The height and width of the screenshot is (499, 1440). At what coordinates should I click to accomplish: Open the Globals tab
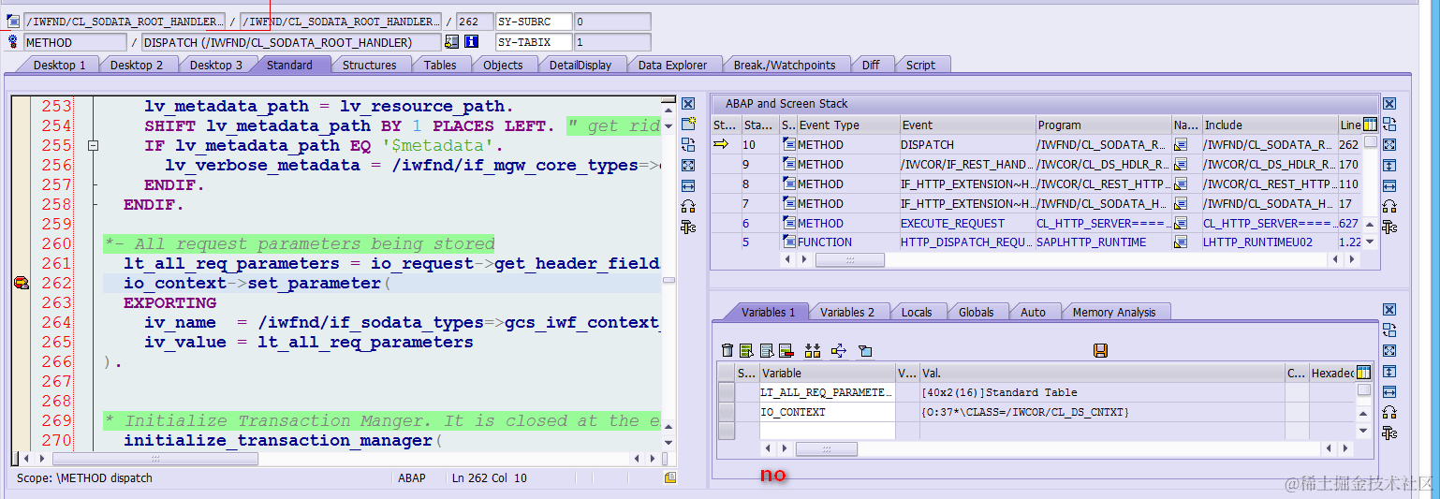(976, 312)
